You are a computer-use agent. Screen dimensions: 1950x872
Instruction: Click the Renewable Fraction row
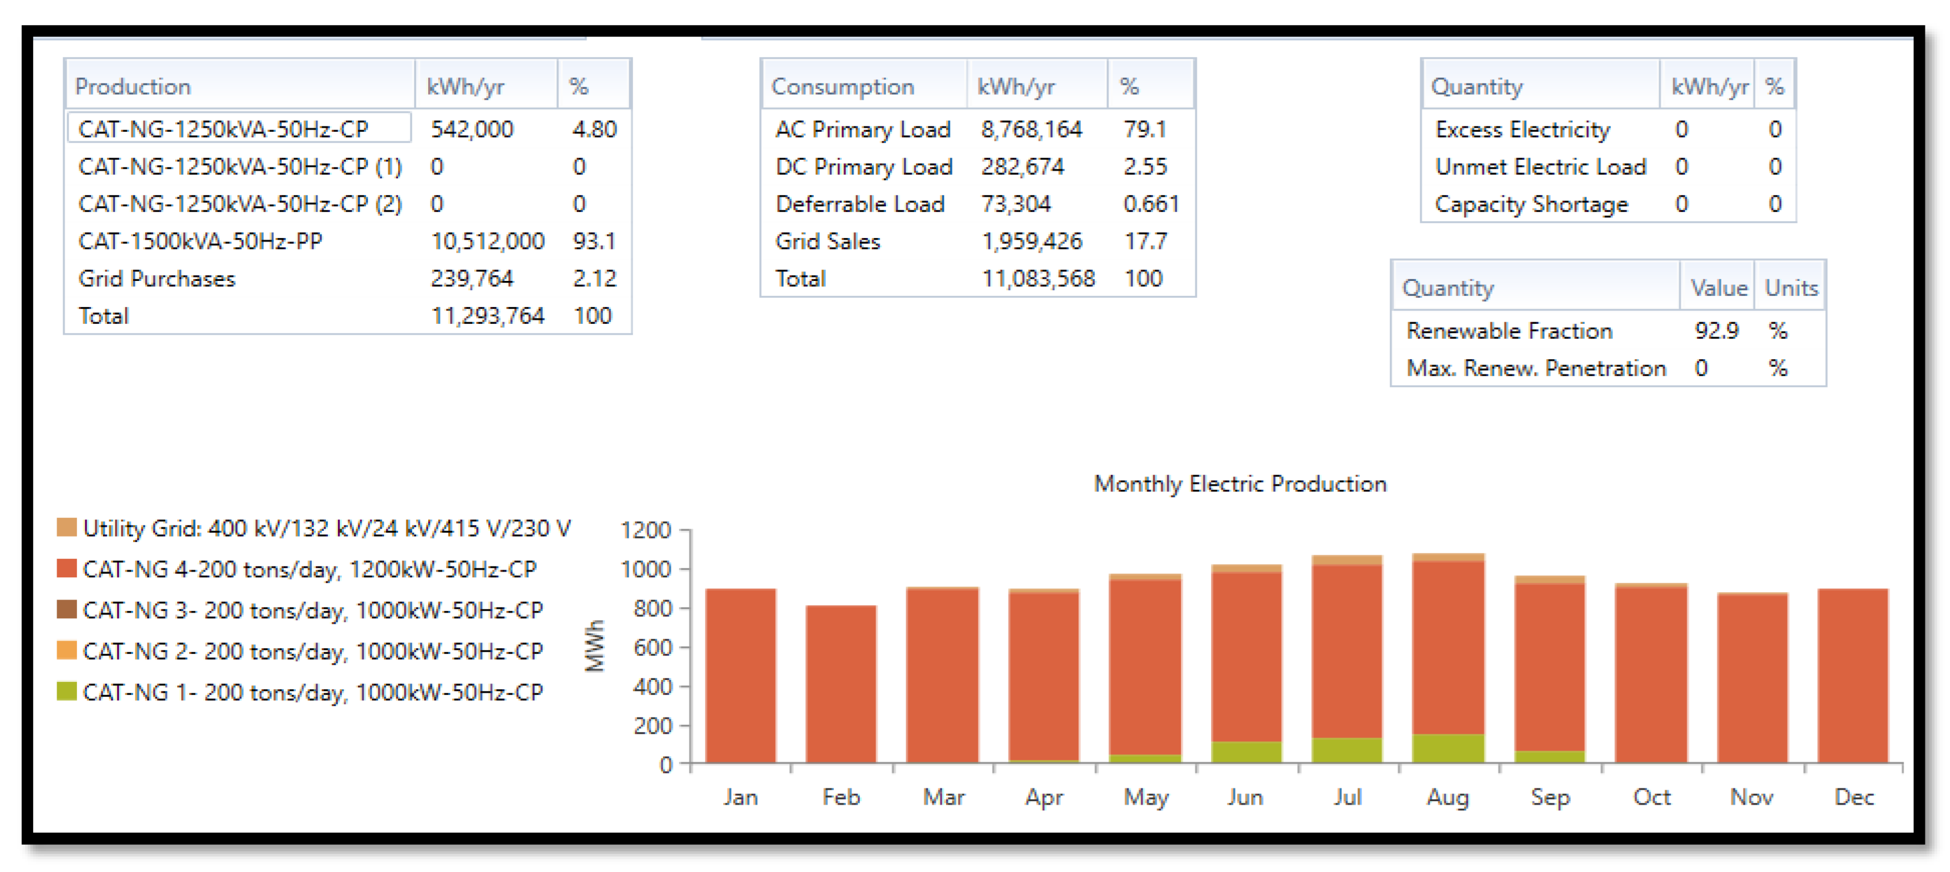click(x=1509, y=330)
